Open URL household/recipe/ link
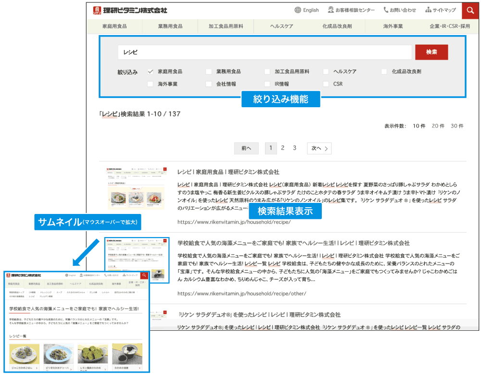 click(234, 222)
